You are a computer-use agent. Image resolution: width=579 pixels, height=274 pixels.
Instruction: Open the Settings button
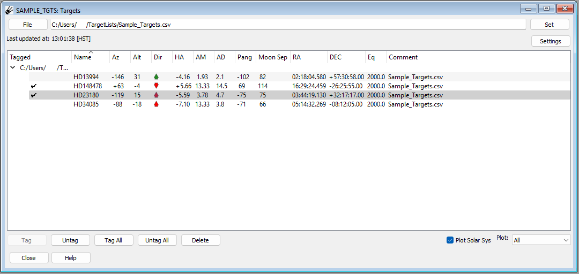pos(551,41)
